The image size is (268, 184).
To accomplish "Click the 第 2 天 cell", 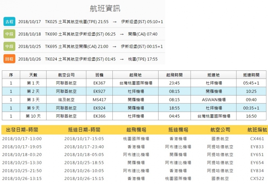I will click(33, 91).
